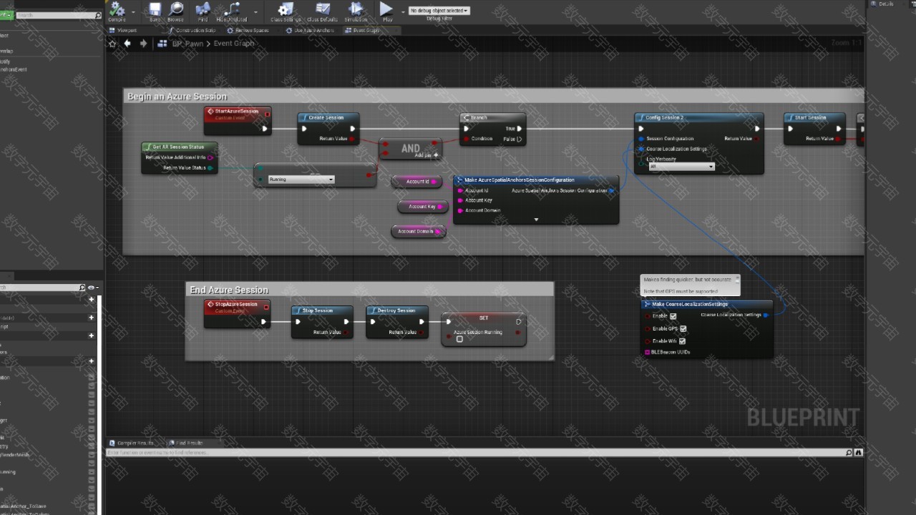Select the Destroy Session node header
Screen dimensions: 916x515
click(x=396, y=310)
